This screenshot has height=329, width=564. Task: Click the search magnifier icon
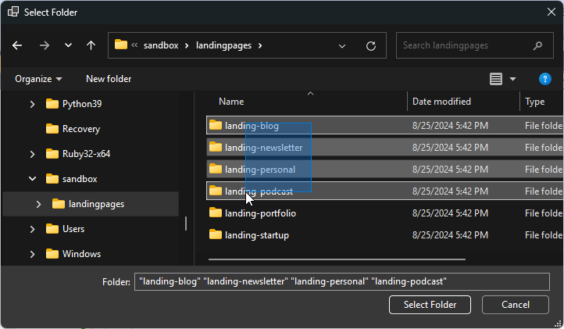click(537, 45)
